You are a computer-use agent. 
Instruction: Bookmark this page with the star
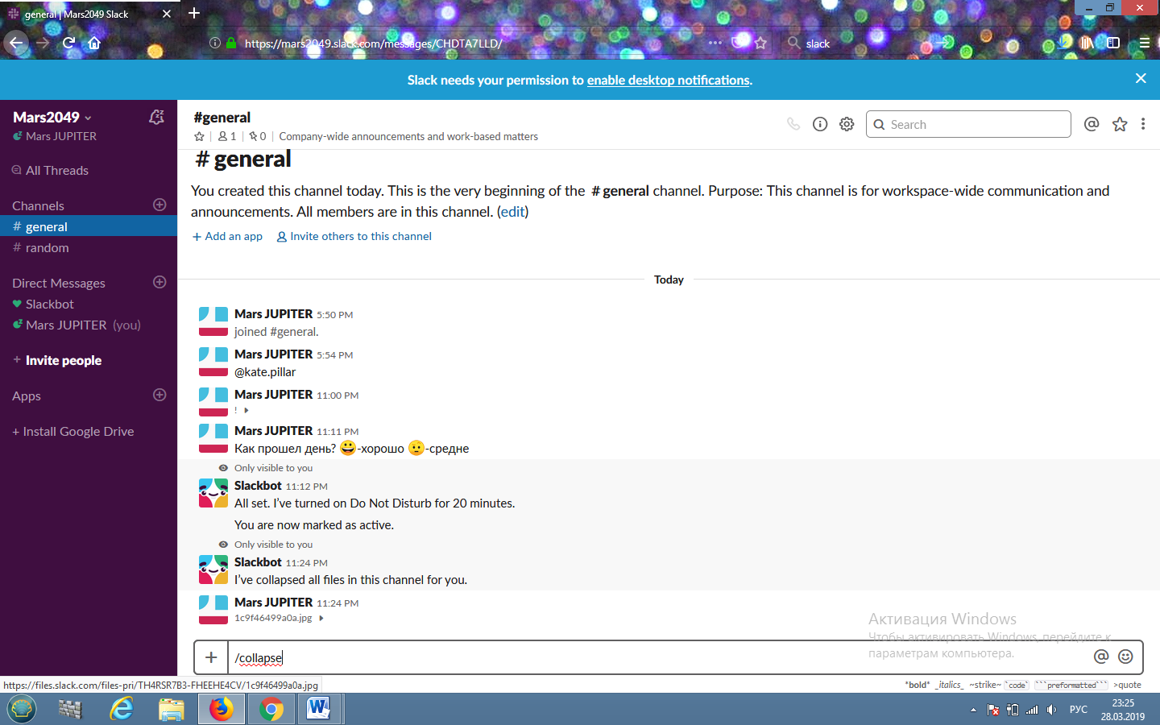pyautogui.click(x=760, y=43)
